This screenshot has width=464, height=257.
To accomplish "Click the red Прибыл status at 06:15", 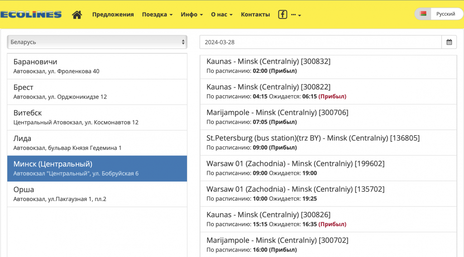I will point(332,96).
